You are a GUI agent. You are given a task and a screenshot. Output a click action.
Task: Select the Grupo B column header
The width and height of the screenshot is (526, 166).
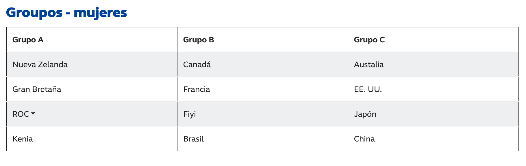tap(199, 40)
